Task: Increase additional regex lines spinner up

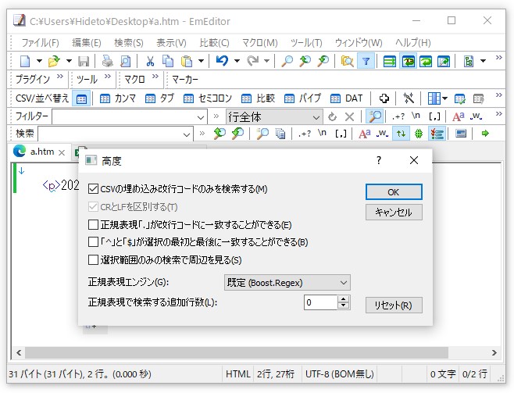Action: pos(343,299)
